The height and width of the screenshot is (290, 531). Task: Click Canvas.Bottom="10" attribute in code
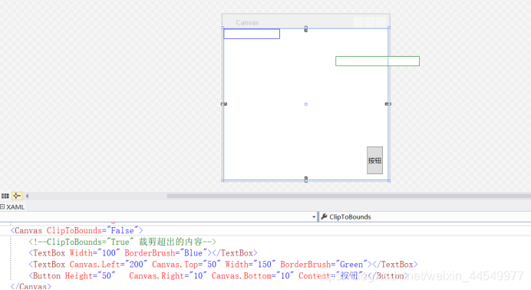(x=252, y=275)
